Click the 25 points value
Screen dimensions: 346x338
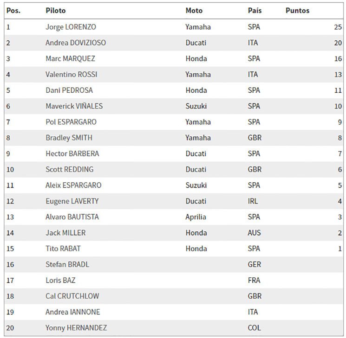click(338, 27)
